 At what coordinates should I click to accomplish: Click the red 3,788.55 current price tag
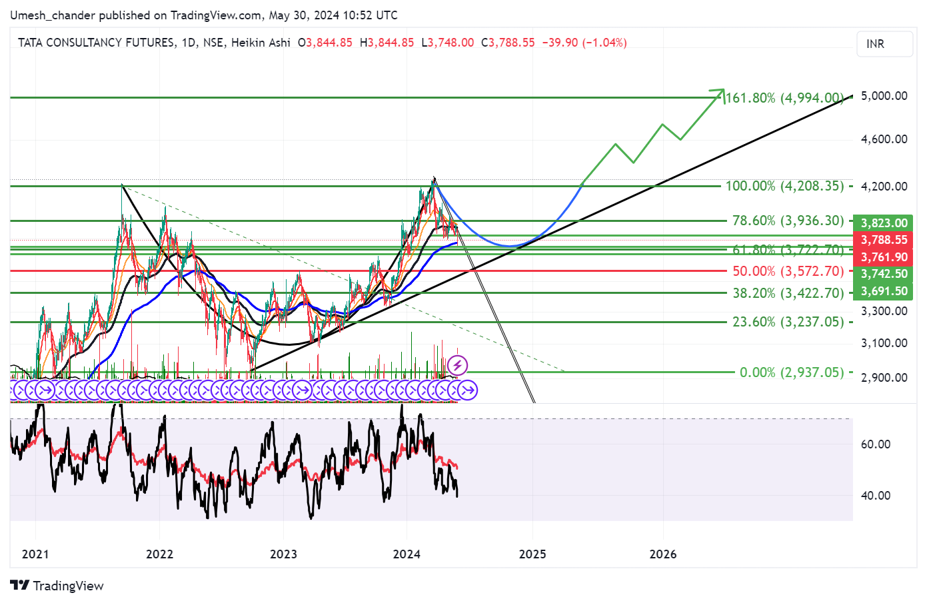pyautogui.click(x=884, y=240)
